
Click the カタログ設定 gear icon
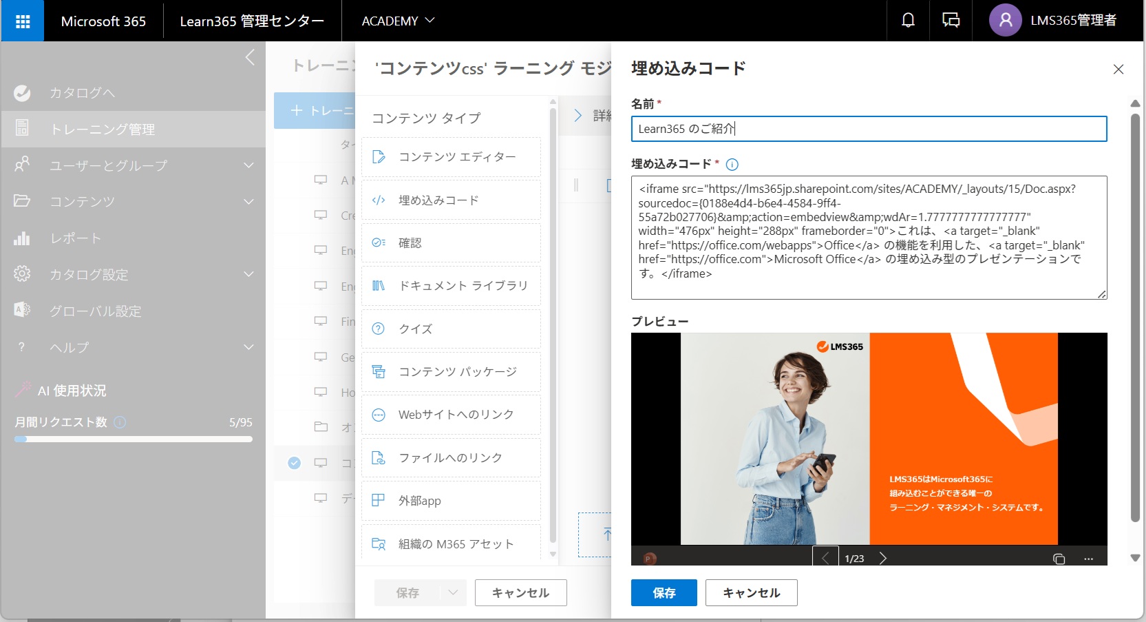pos(22,274)
